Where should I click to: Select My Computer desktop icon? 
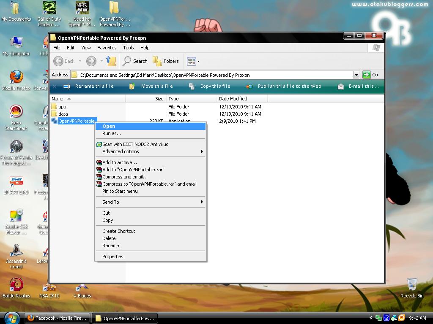16,46
